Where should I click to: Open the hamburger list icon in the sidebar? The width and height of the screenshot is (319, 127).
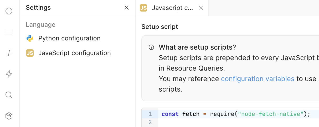point(9,32)
